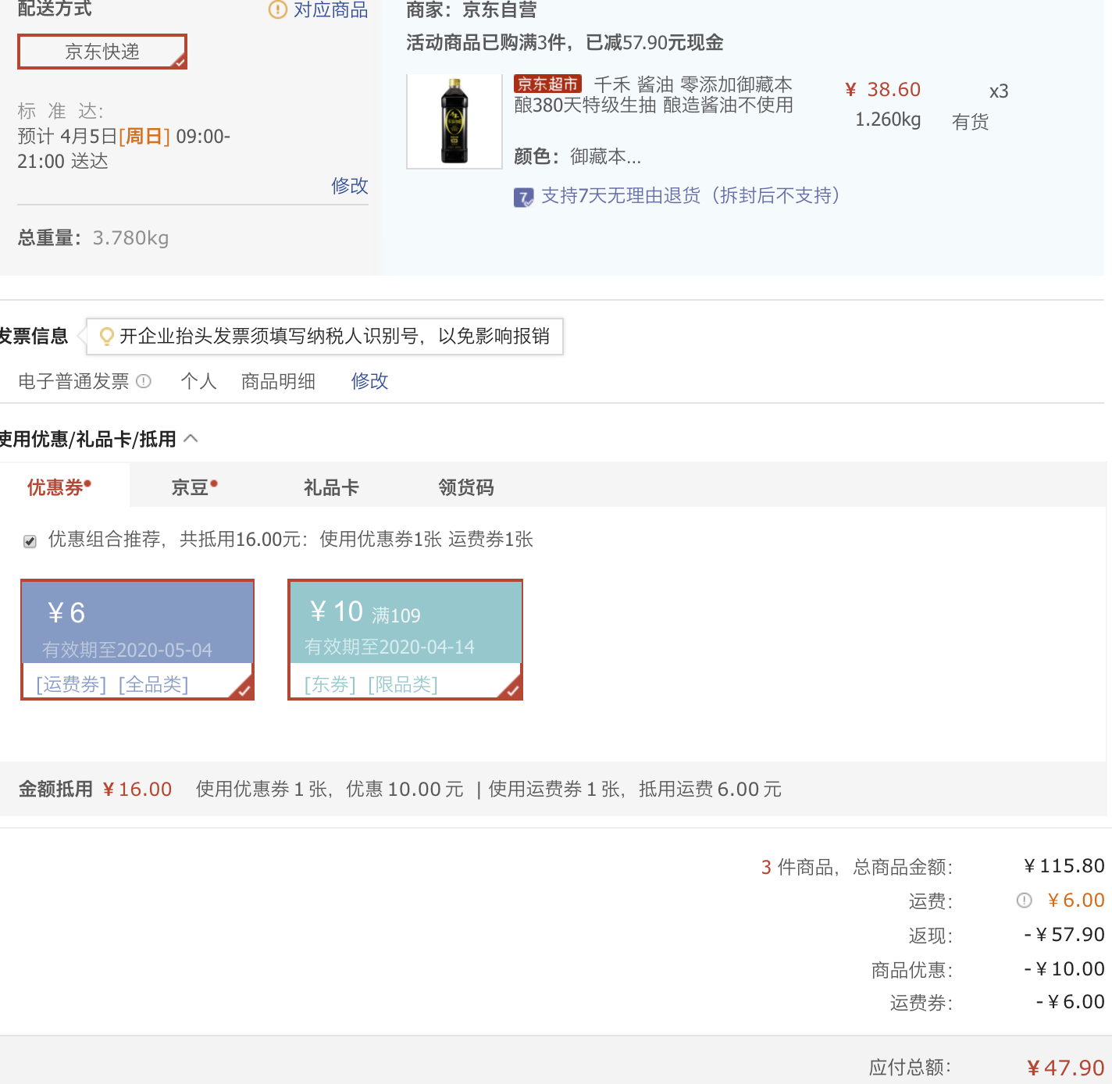Image resolution: width=1112 pixels, height=1084 pixels.
Task: Deselect the ¥10 满109 东券 coupon card
Action: [405, 640]
